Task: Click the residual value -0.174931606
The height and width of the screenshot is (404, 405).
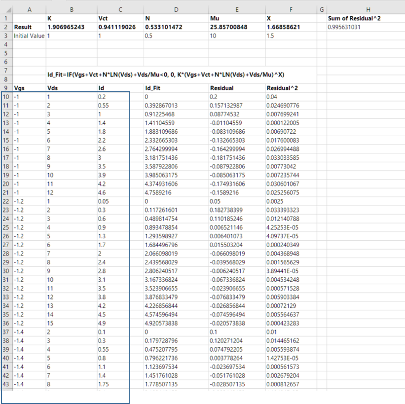Action: 237,184
